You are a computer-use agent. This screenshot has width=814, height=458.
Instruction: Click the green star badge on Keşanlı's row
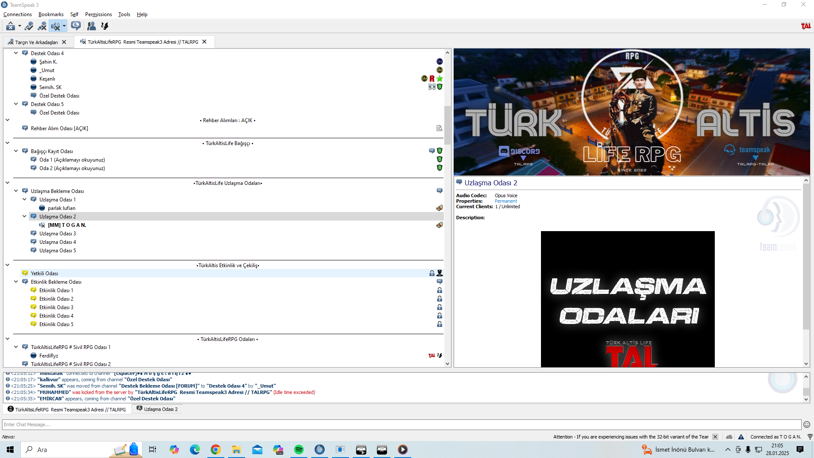click(440, 78)
